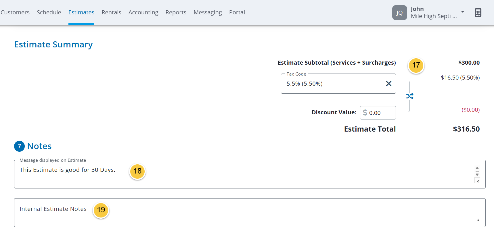Click the message box scroll down arrow
Viewport: 494px width, 233px height.
(477, 175)
